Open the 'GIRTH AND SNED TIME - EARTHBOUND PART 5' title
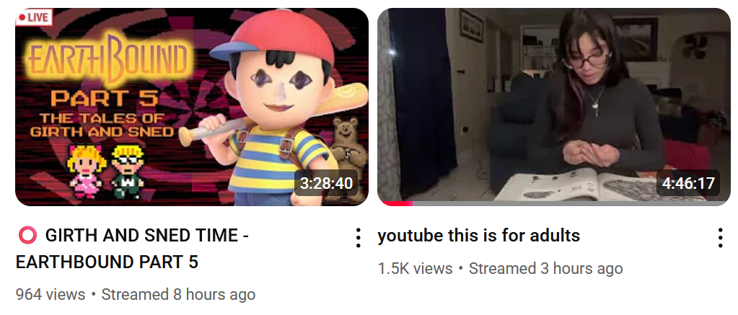 pos(133,249)
